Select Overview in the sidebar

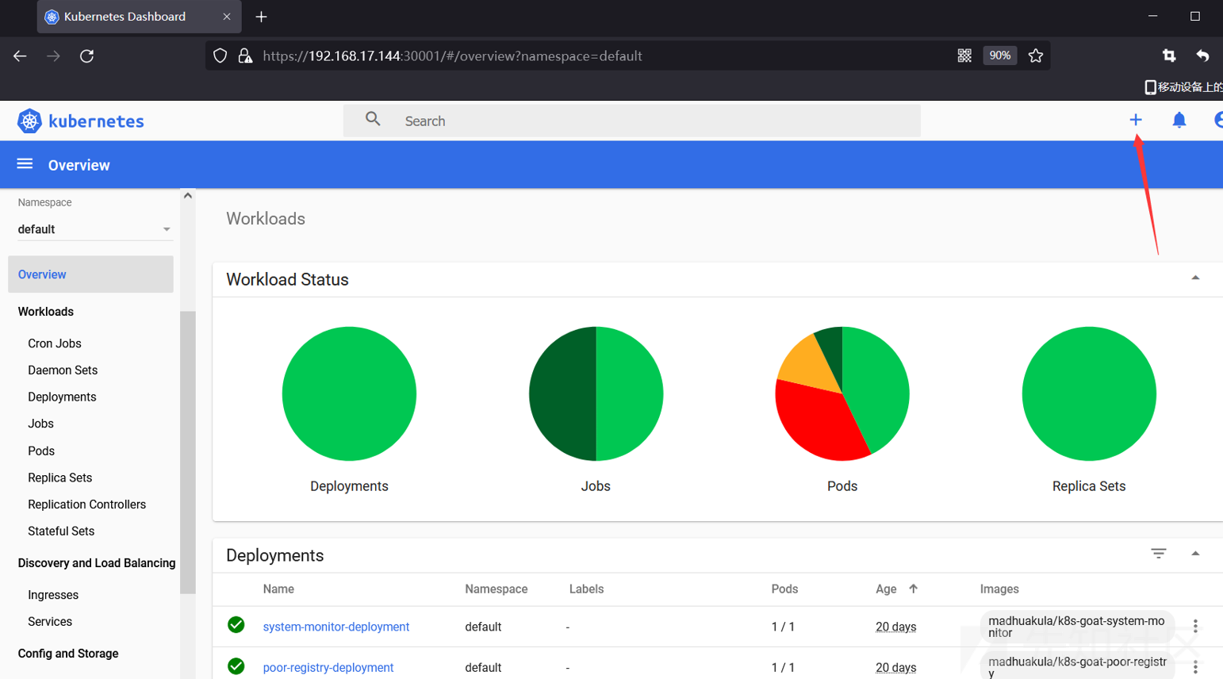[90, 274]
